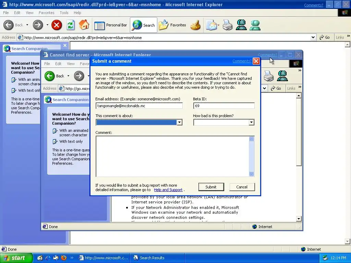Close the Search Companion pane in main window

coord(65,46)
